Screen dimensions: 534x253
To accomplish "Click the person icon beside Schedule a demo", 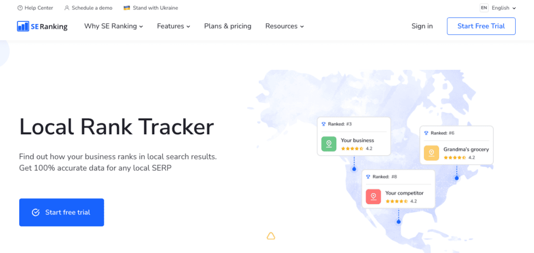I will click(x=67, y=8).
